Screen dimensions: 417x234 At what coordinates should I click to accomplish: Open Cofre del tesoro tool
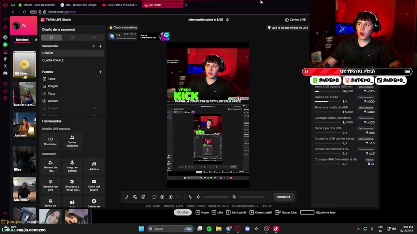(x=94, y=185)
